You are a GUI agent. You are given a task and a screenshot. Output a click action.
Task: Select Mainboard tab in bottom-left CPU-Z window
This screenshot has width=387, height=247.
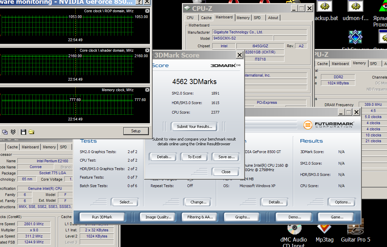point(30,147)
